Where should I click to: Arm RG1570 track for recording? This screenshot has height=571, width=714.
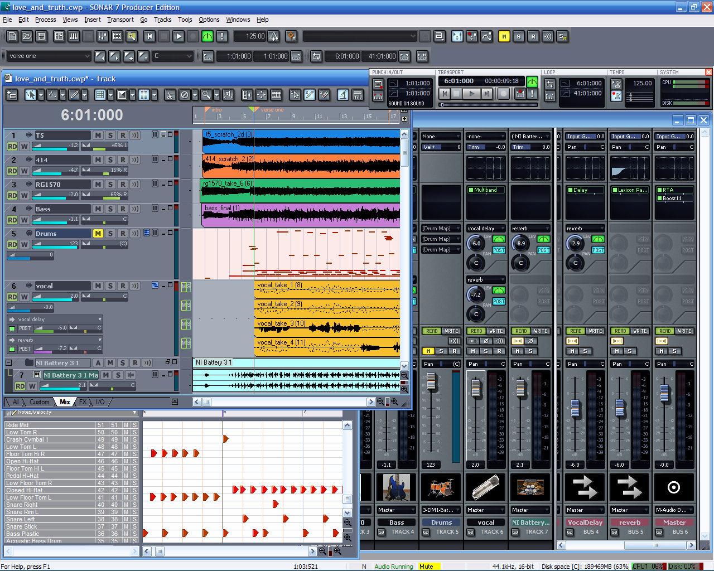pyautogui.click(x=123, y=184)
